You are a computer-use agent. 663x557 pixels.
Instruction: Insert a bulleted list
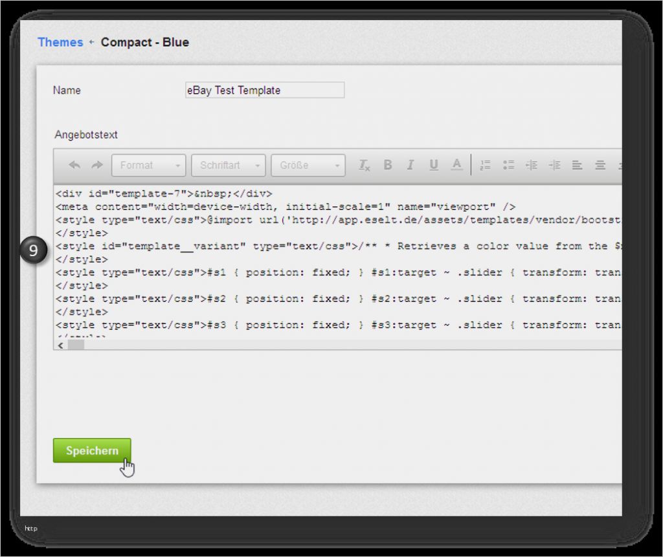(x=508, y=165)
